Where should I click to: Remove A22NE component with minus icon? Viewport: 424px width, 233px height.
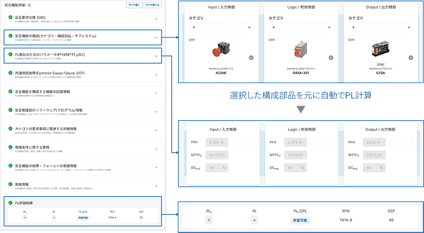(251, 57)
